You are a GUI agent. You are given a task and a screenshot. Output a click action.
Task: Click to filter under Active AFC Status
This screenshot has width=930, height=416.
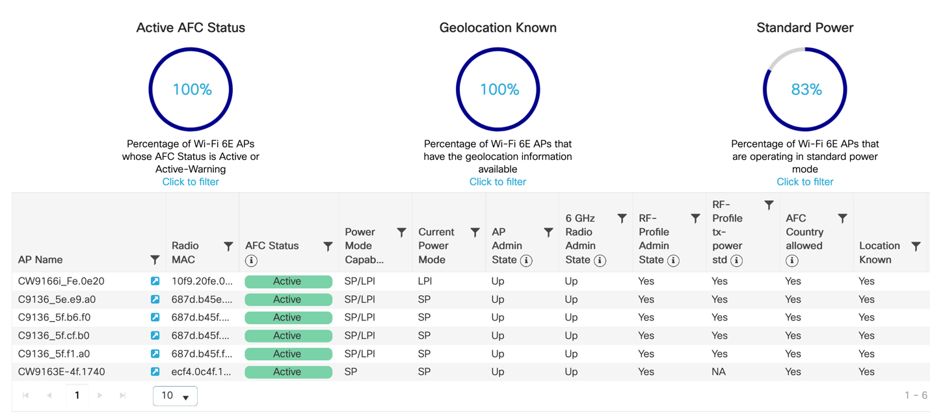(191, 182)
